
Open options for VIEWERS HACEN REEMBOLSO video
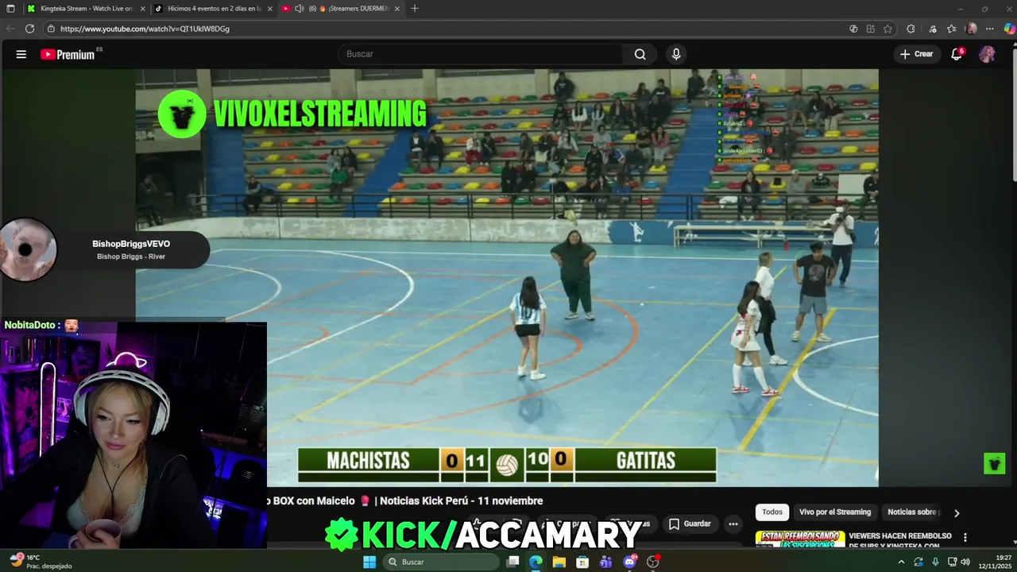tap(965, 537)
